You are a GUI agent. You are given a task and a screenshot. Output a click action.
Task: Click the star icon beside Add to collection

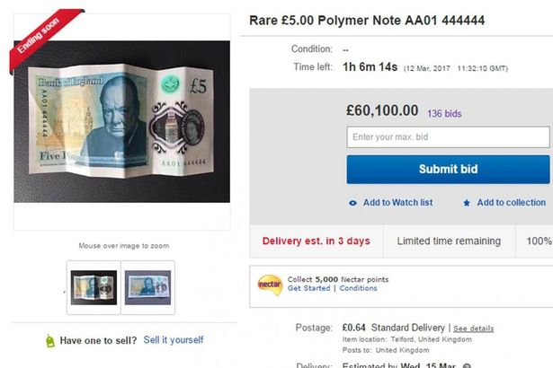(x=467, y=203)
